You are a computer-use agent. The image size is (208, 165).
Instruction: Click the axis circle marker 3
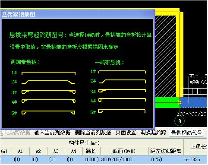tap(180, 121)
